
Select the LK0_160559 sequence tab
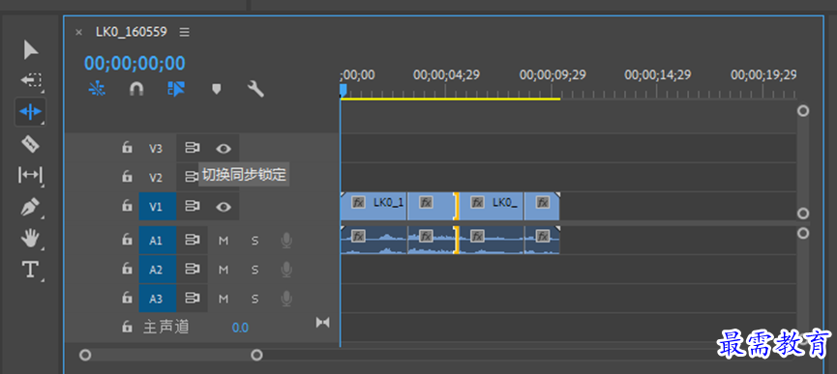click(132, 32)
